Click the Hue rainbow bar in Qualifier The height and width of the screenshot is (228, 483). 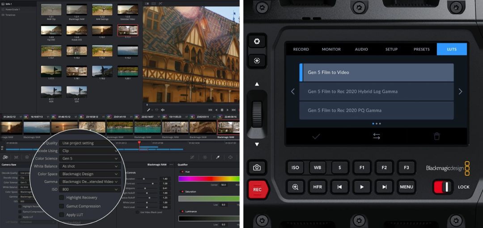point(208,179)
